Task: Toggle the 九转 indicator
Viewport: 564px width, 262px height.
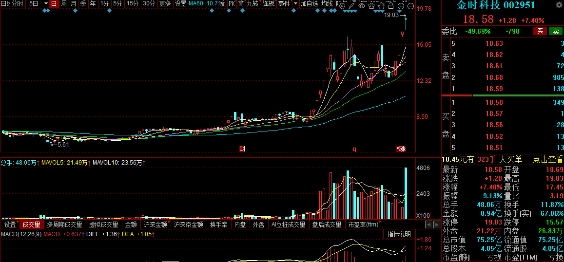Action: (253, 4)
